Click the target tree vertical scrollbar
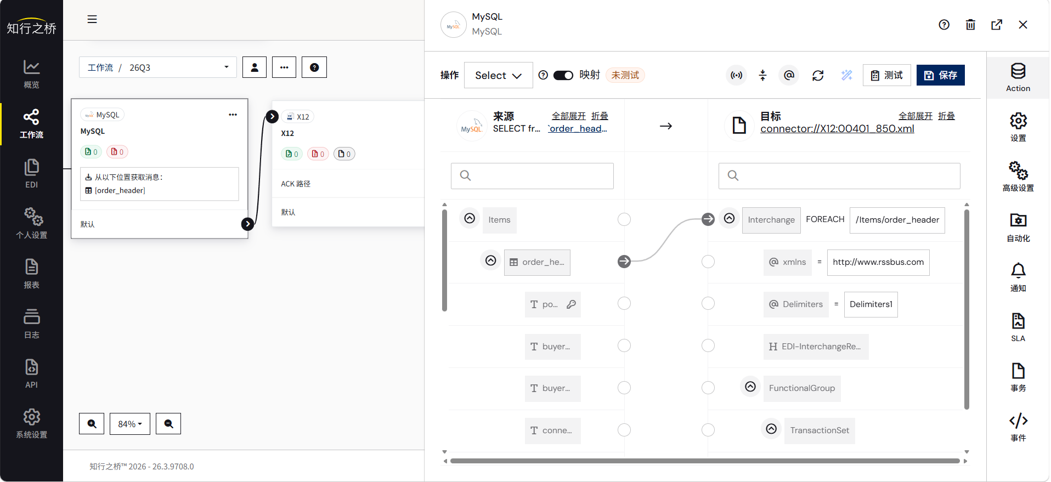Image resolution: width=1051 pixels, height=482 pixels. tap(967, 309)
